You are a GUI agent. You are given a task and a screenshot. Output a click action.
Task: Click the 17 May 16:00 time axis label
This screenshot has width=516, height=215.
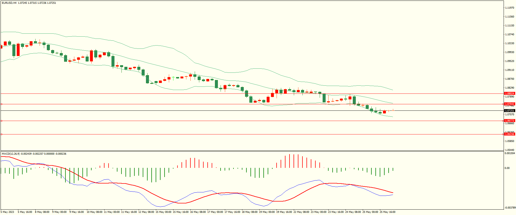tap(232, 212)
